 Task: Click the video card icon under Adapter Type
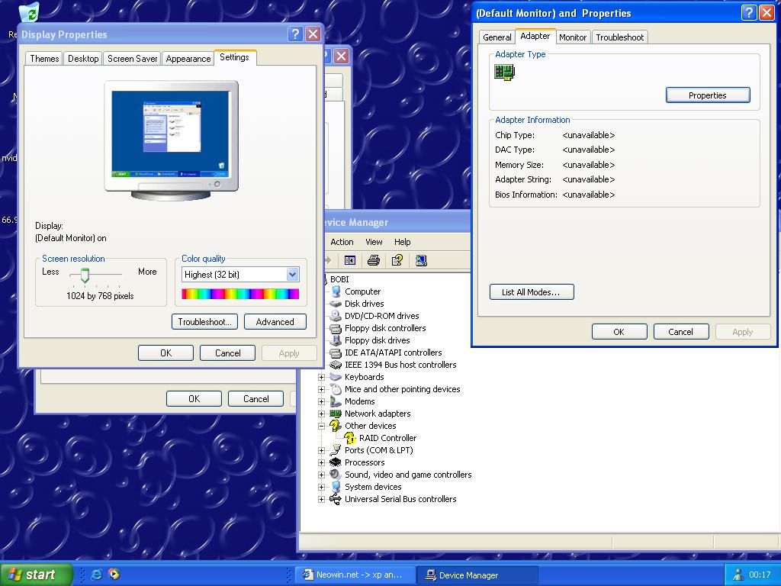pyautogui.click(x=504, y=72)
